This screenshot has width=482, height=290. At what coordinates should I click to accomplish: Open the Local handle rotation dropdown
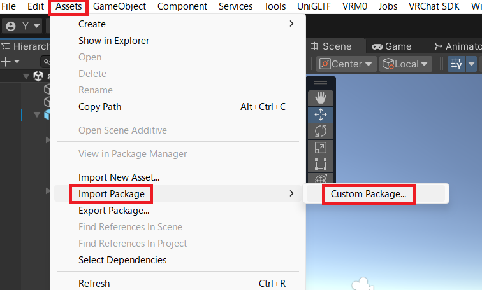pos(405,64)
